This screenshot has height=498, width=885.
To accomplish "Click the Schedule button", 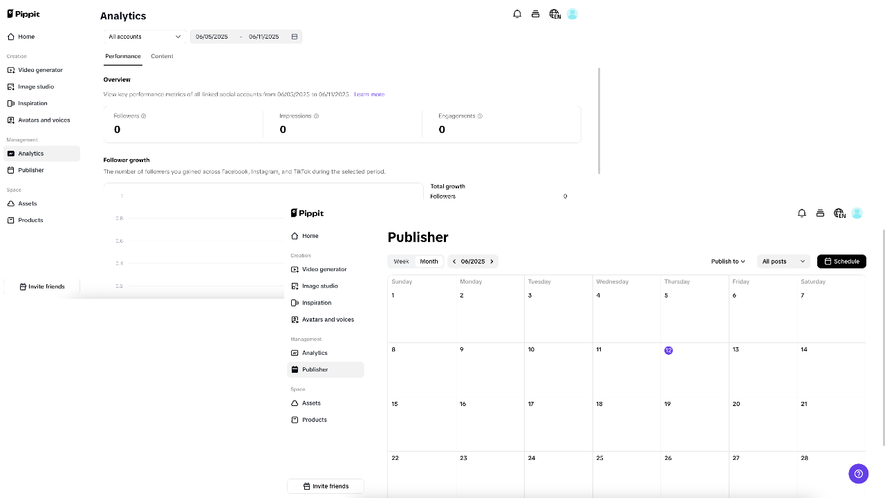I will (x=841, y=261).
